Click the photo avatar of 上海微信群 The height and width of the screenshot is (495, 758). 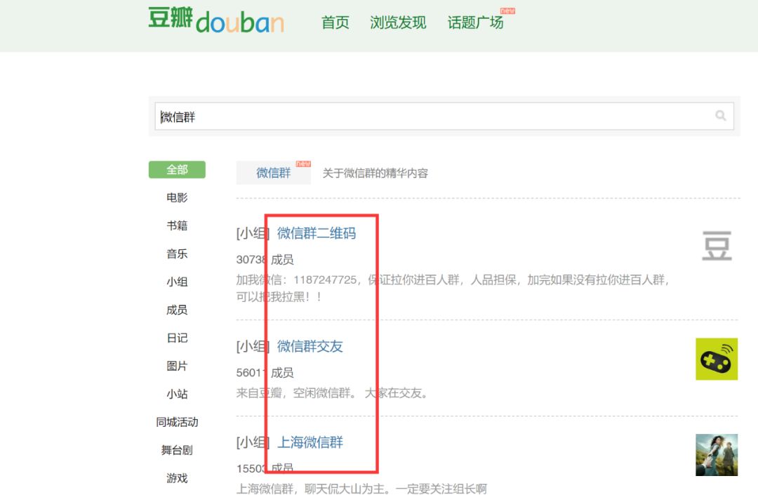(717, 455)
